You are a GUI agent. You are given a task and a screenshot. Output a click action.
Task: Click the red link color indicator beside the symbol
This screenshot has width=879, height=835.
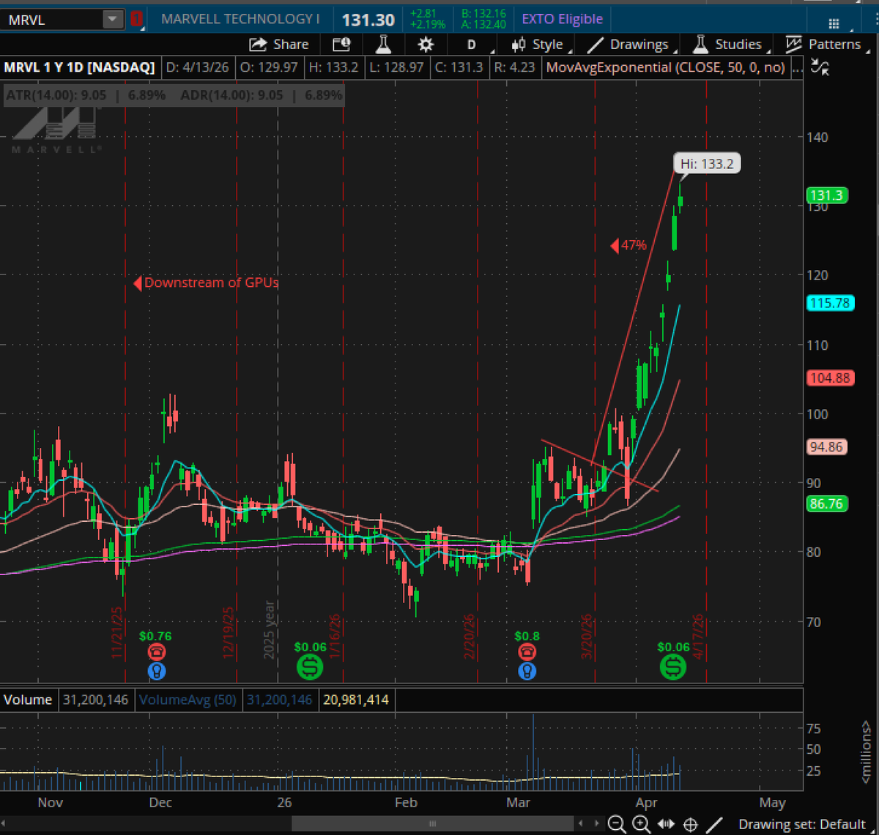pyautogui.click(x=136, y=20)
